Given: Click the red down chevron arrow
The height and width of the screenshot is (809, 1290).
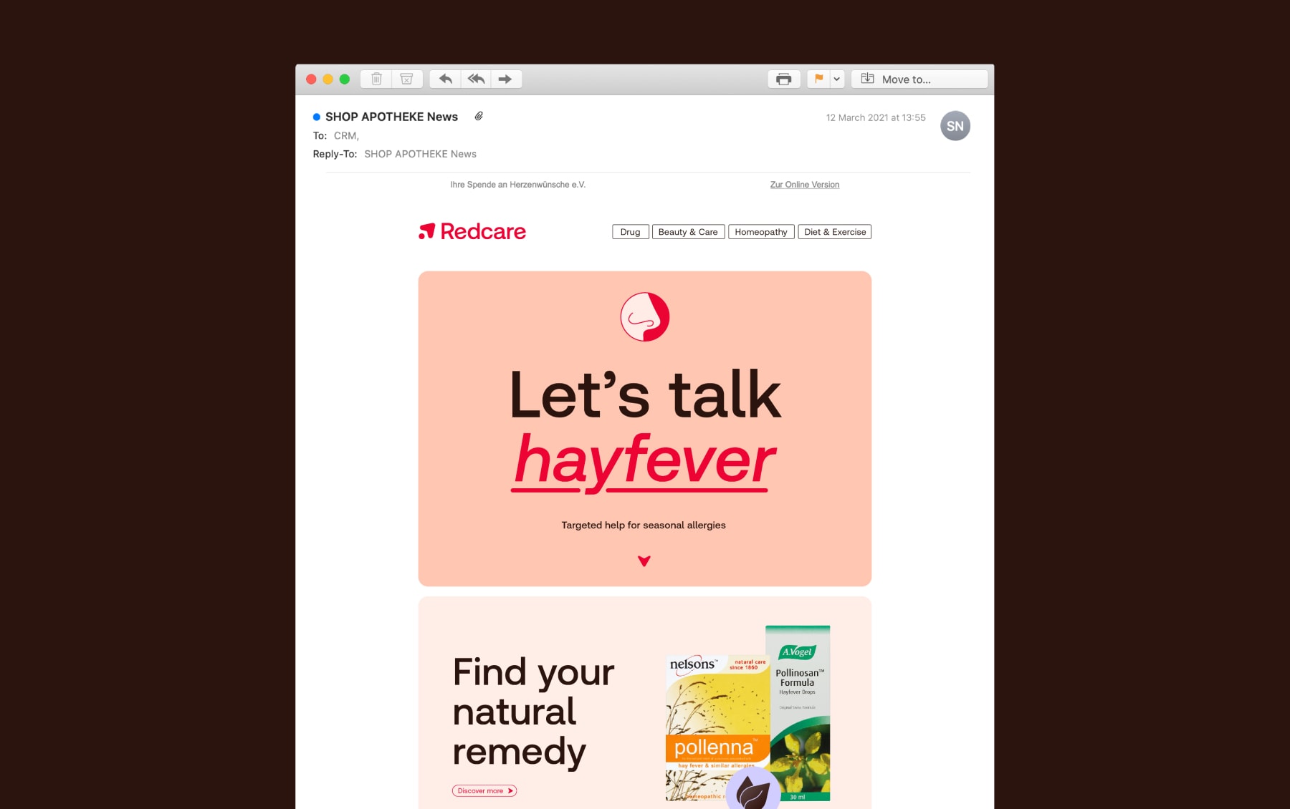Looking at the screenshot, I should 644,561.
